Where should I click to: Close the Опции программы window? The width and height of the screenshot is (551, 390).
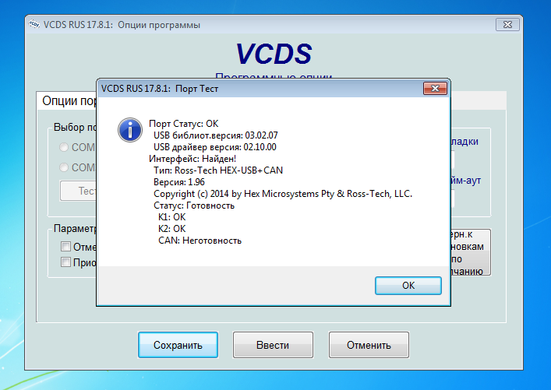tap(507, 25)
